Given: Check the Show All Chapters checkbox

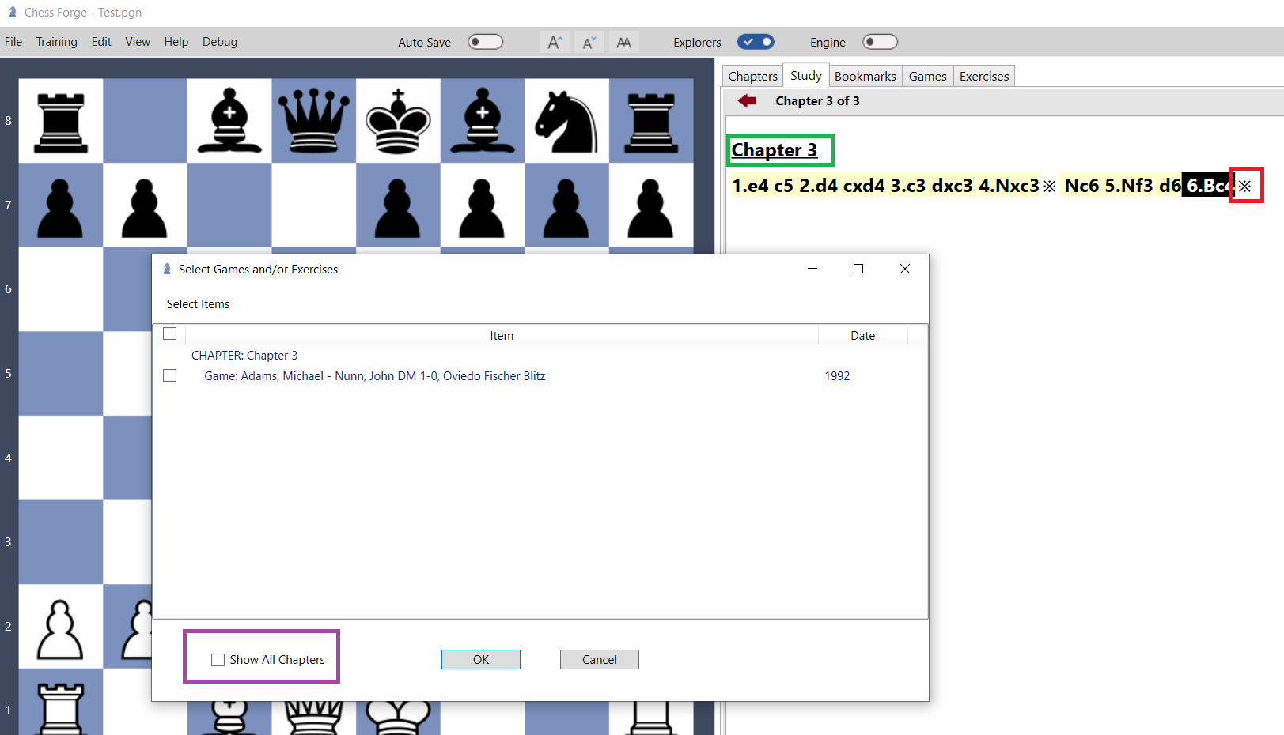Looking at the screenshot, I should pyautogui.click(x=218, y=659).
